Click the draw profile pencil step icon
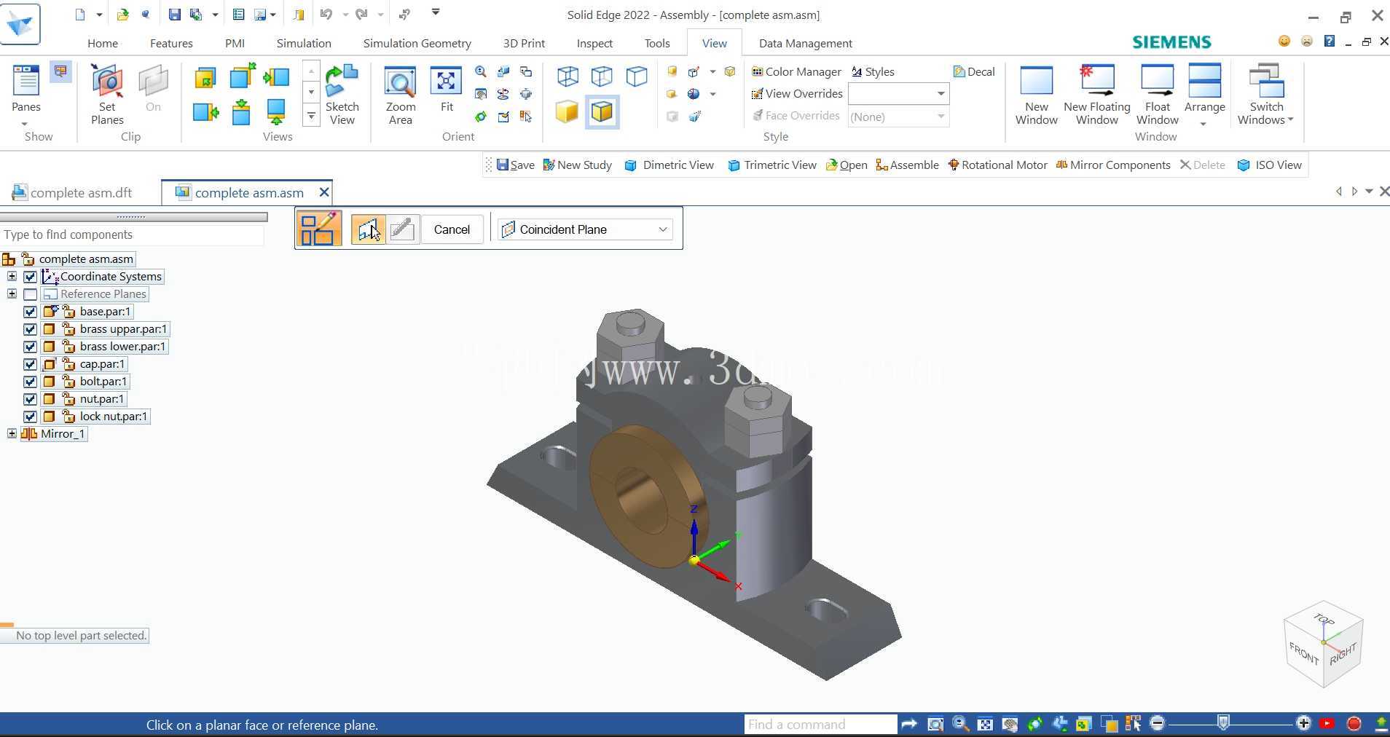 [x=402, y=229]
